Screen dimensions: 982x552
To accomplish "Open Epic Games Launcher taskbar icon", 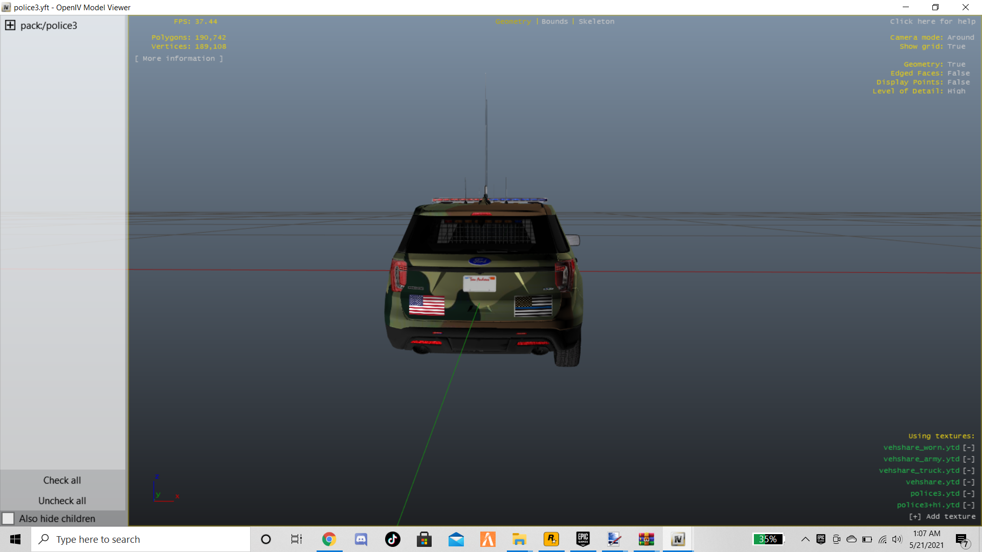I will [583, 539].
